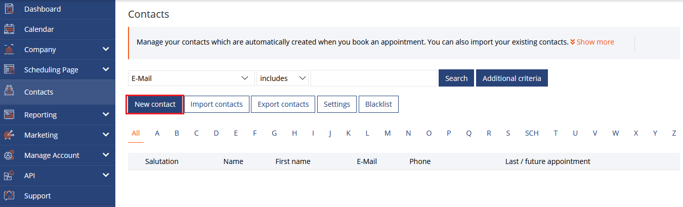Open the Blacklist button

(x=379, y=104)
